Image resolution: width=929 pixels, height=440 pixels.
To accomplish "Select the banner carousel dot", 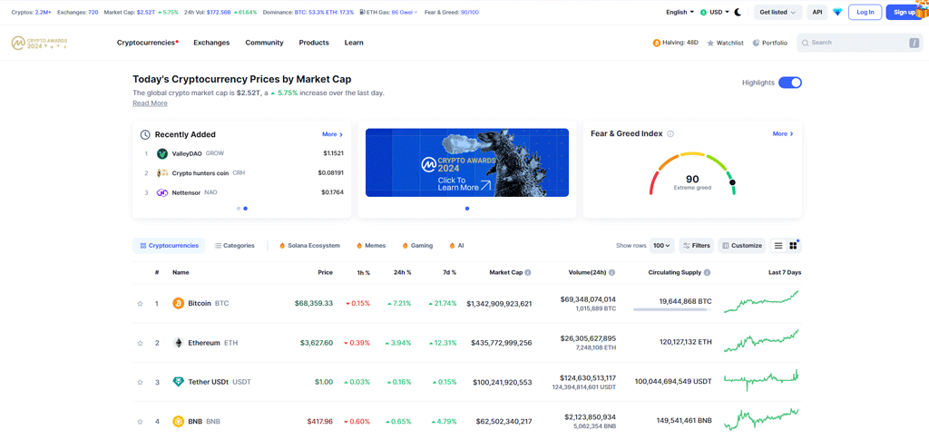I will [x=467, y=209].
